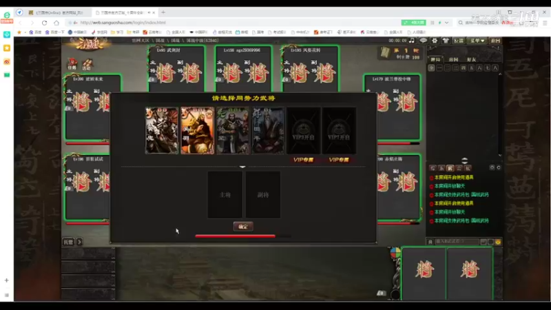This screenshot has height=310, width=551.
Task: Click the browser back arrow
Action: click(21, 23)
